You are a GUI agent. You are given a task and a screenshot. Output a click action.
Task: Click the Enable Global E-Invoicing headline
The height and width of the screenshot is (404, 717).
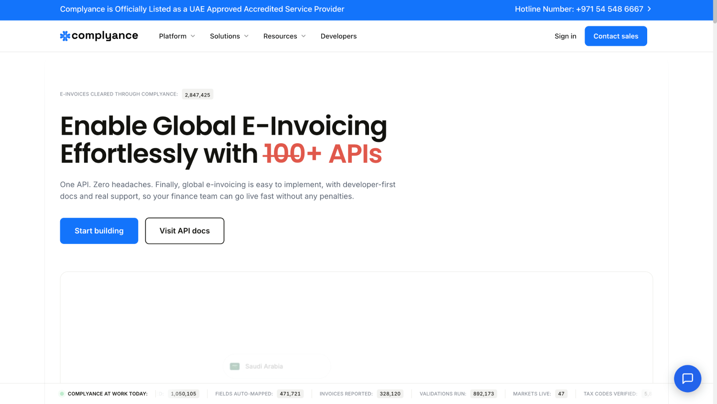pos(224,140)
